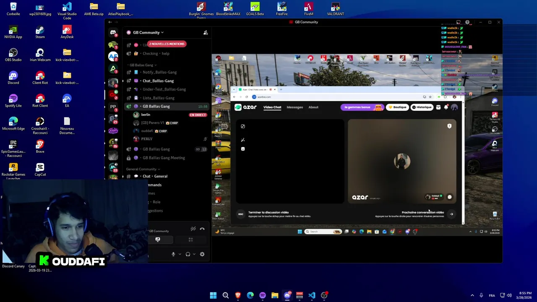Select CapCut desktop shortcut
Viewport: 537px width, 302px height.
[40, 169]
